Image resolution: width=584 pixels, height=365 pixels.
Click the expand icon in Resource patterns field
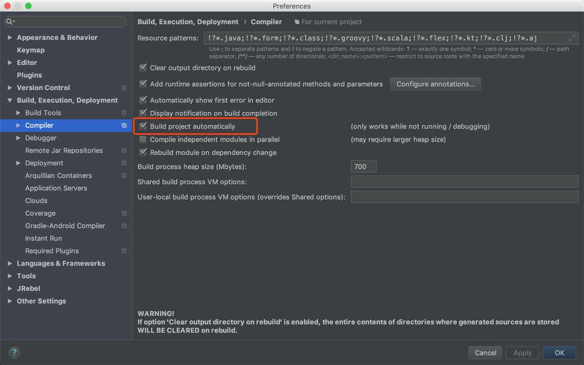tap(571, 38)
